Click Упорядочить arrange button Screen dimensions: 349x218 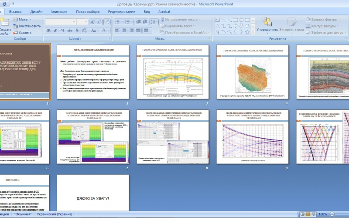[x=267, y=26]
